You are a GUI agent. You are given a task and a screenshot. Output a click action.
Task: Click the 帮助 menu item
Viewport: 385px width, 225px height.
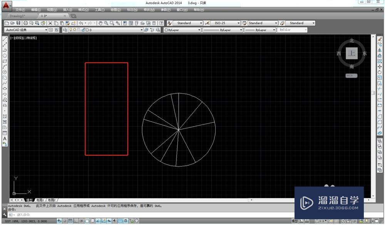coord(199,10)
